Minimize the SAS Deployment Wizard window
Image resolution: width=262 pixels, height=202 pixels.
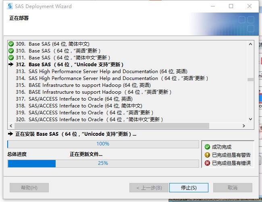[x=213, y=6]
